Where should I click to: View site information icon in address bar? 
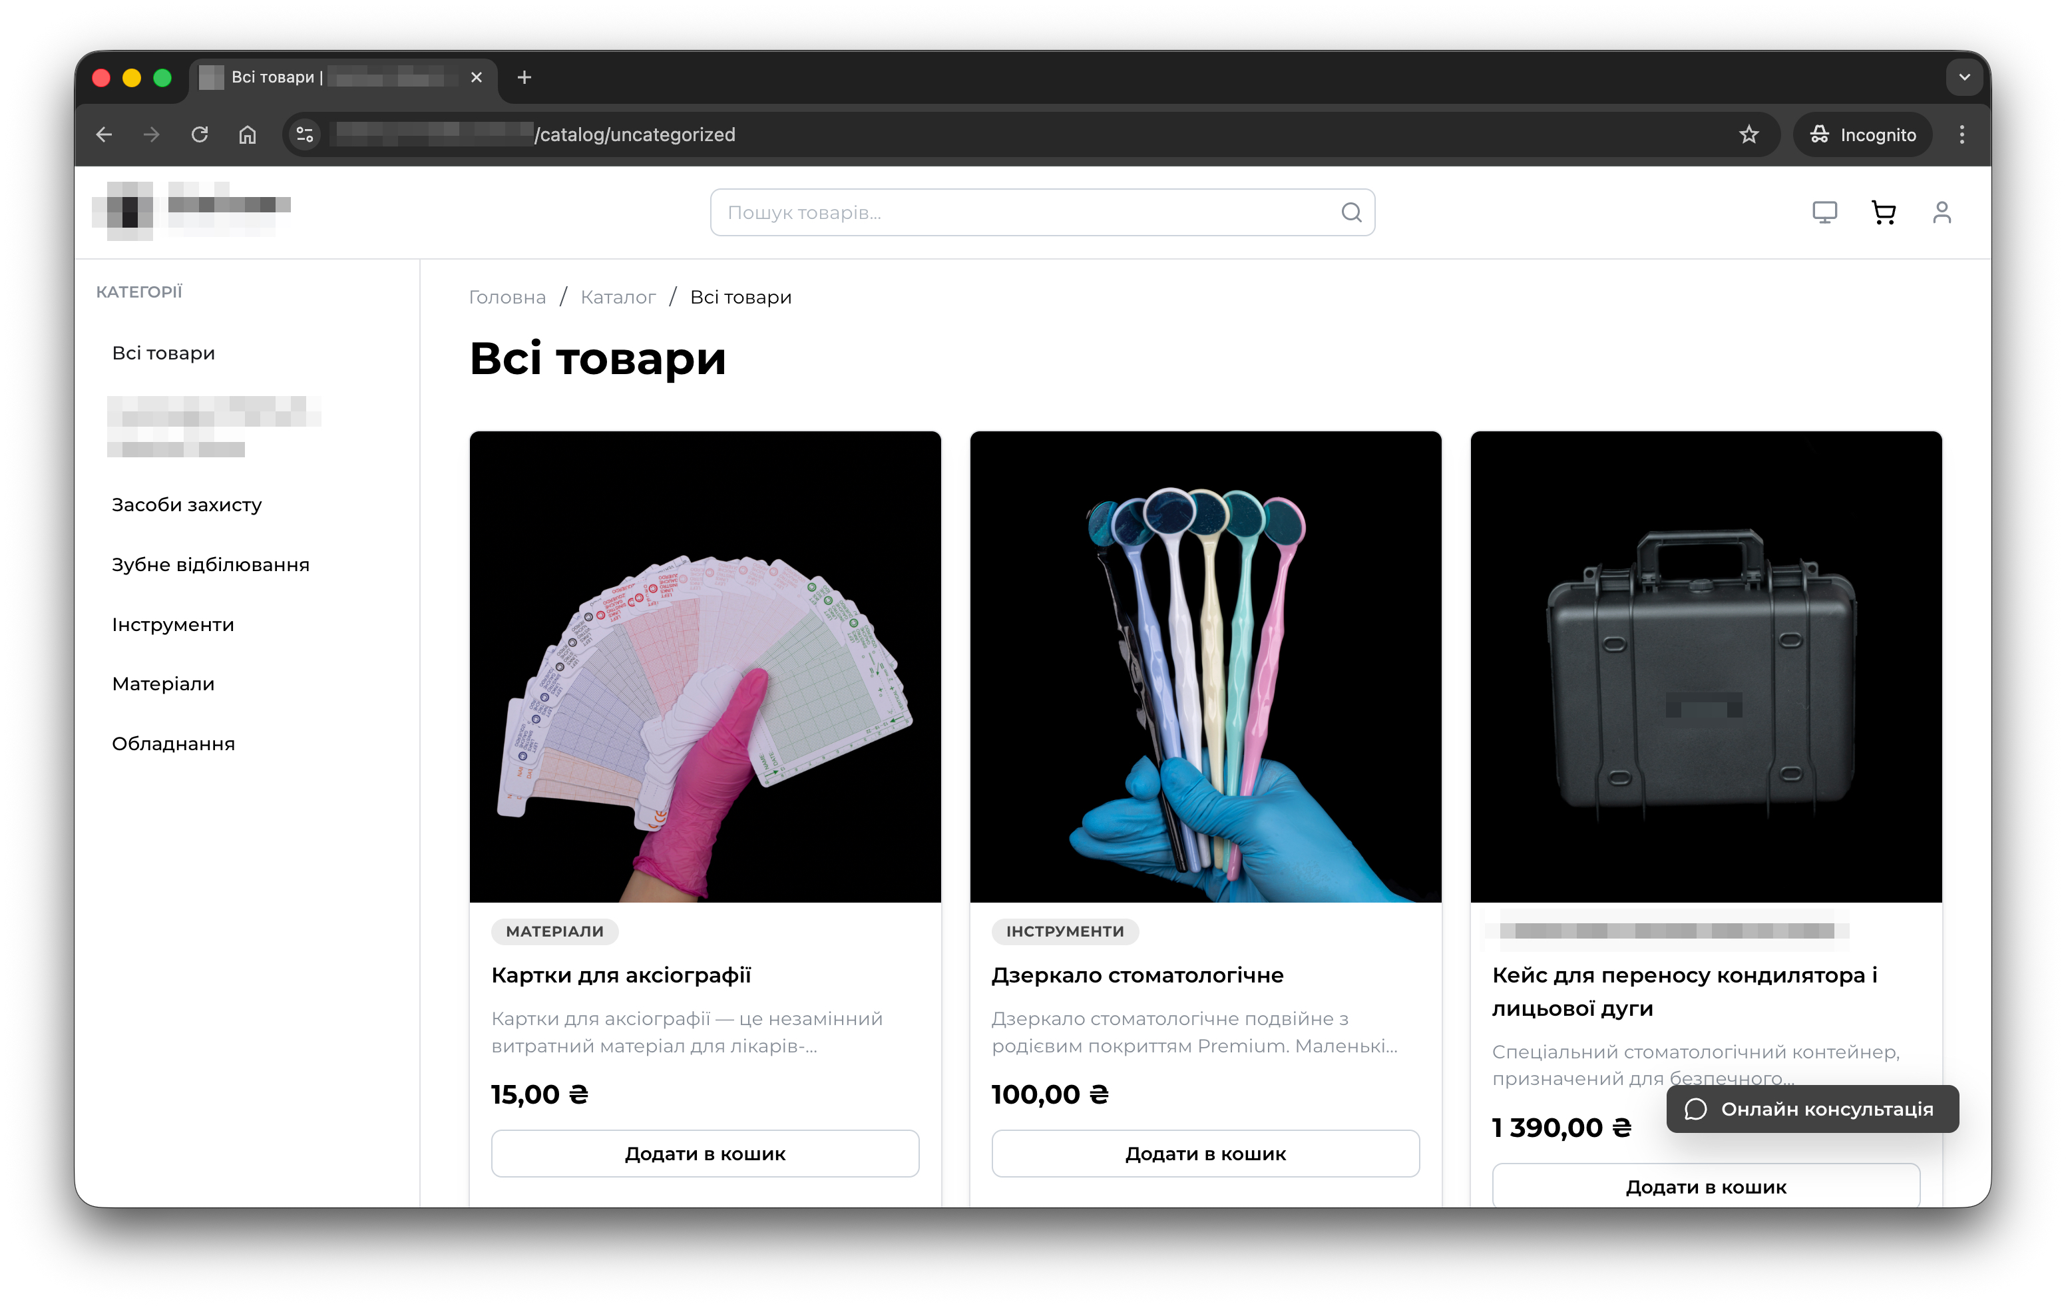[305, 134]
